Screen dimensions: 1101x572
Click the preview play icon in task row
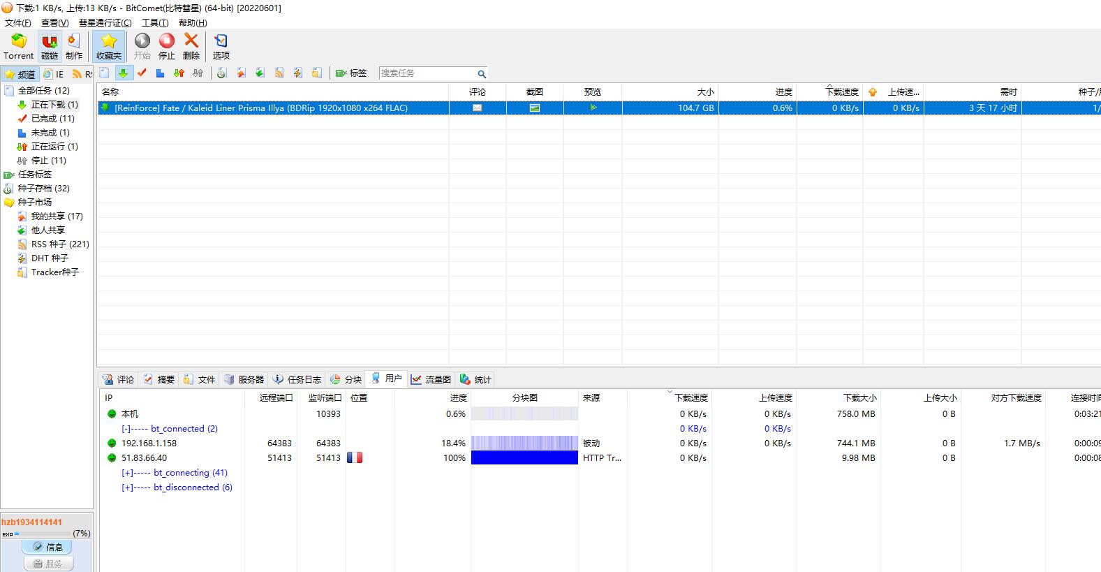[593, 108]
